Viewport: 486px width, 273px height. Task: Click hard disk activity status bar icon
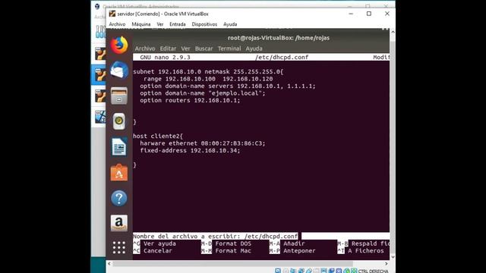click(278, 271)
